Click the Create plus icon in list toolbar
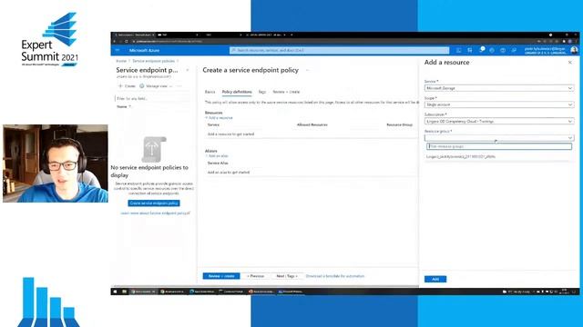This screenshot has width=583, height=327. coord(127,86)
